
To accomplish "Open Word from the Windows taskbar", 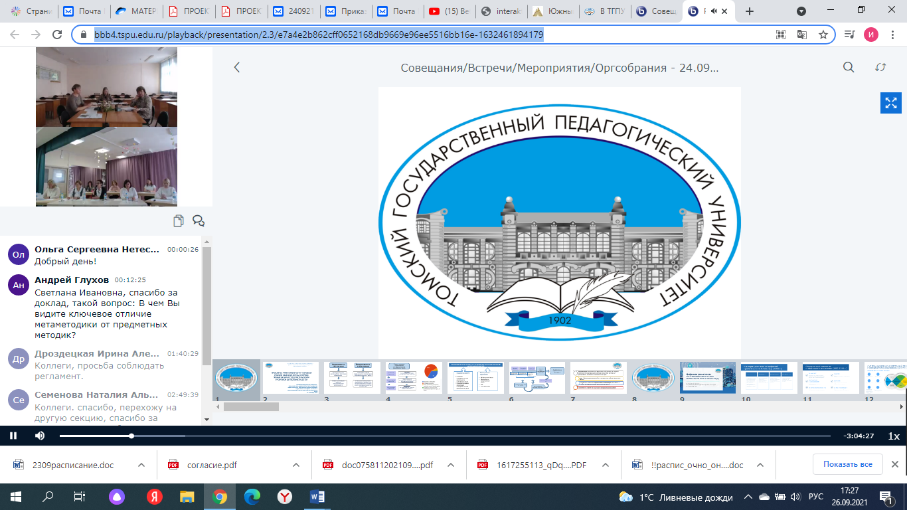I will 317,497.
